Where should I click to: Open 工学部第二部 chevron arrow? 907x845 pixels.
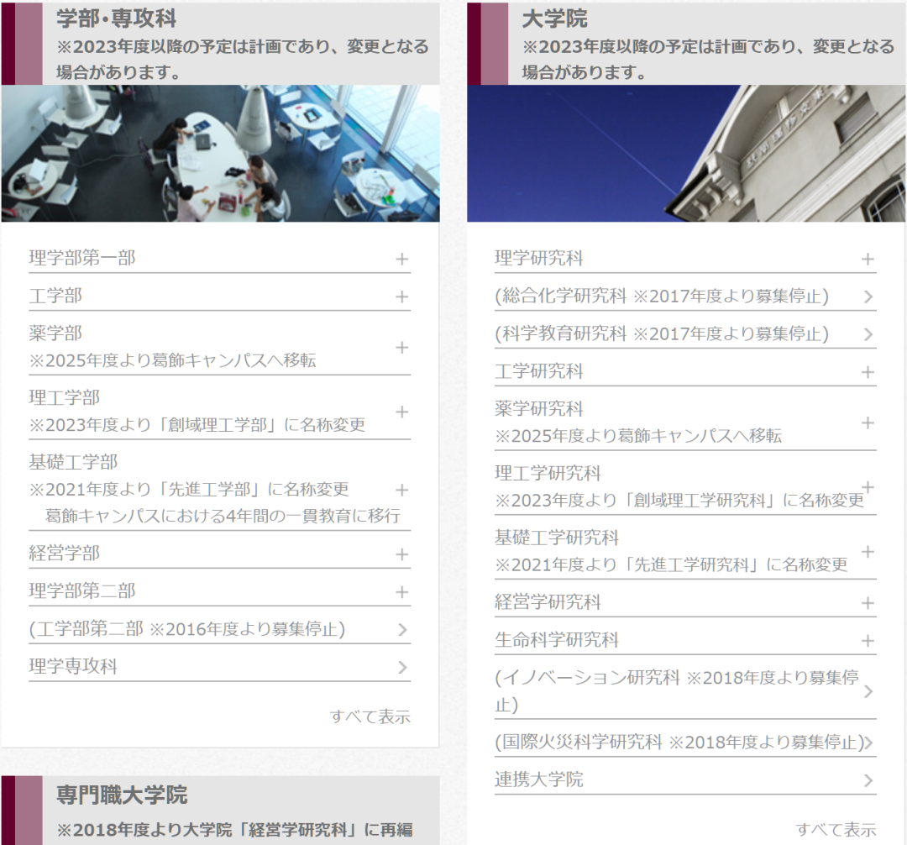pyautogui.click(x=403, y=629)
